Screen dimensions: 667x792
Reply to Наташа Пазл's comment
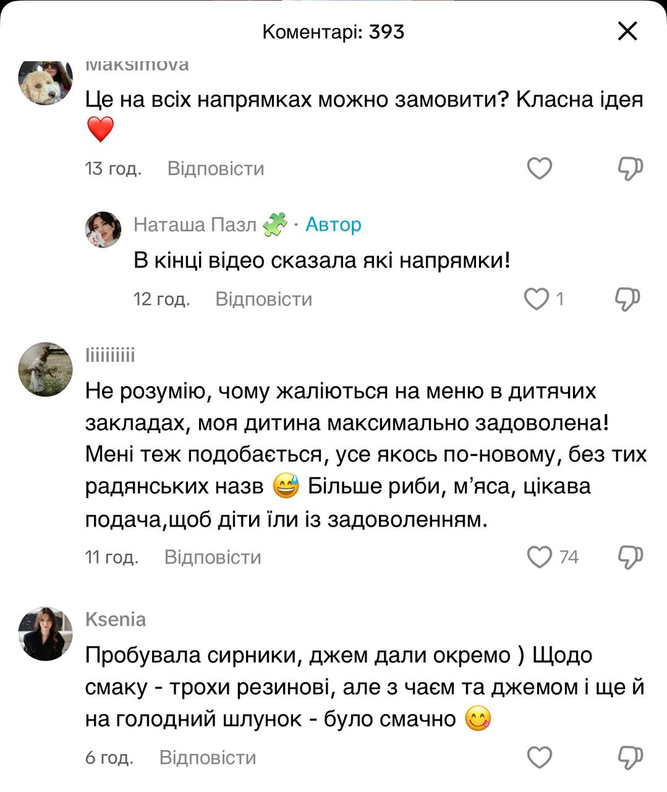point(263,299)
